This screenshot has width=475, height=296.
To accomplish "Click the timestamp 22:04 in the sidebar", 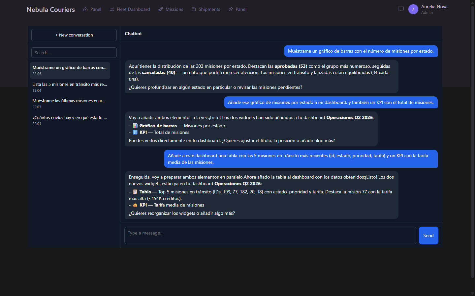I will tap(37, 90).
